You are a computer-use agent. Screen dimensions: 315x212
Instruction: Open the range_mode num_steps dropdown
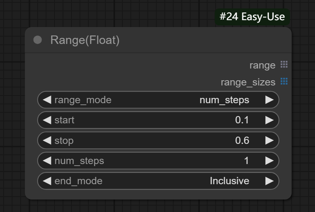coord(224,100)
